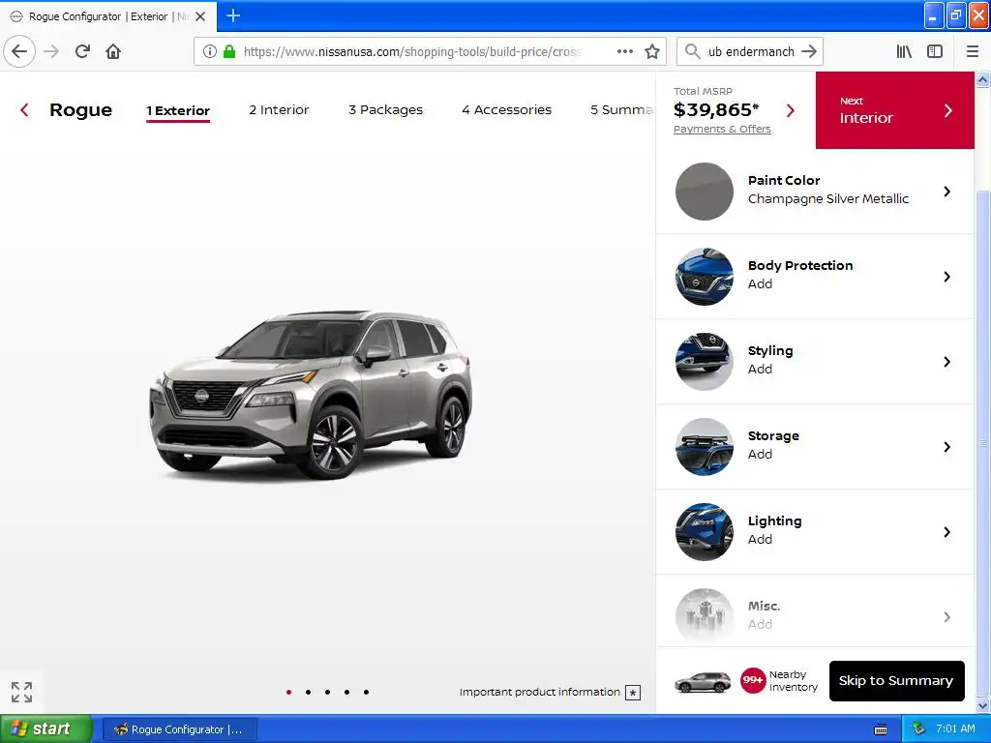Screen dimensions: 991x743
Task: Click the browser forward arrow
Action: [51, 51]
